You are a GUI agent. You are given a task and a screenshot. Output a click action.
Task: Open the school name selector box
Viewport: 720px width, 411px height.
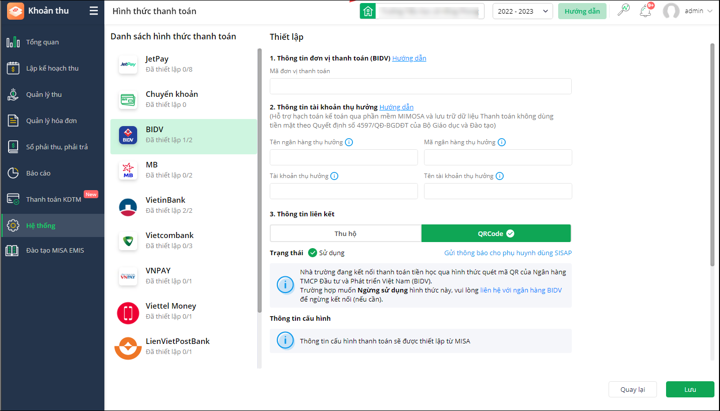(x=428, y=11)
